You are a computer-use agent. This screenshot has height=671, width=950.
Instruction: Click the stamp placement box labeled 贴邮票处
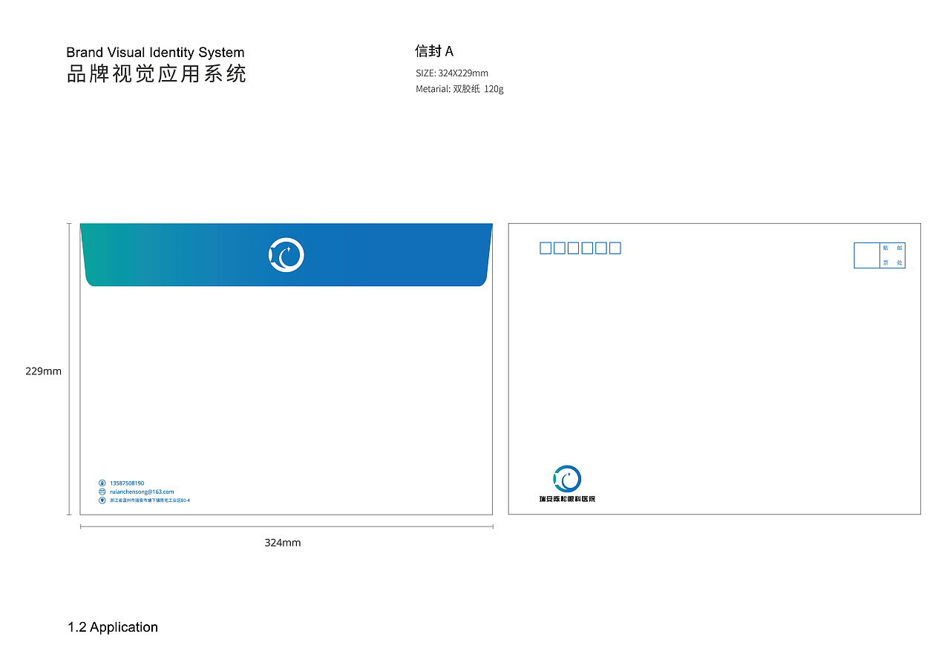pos(879,255)
